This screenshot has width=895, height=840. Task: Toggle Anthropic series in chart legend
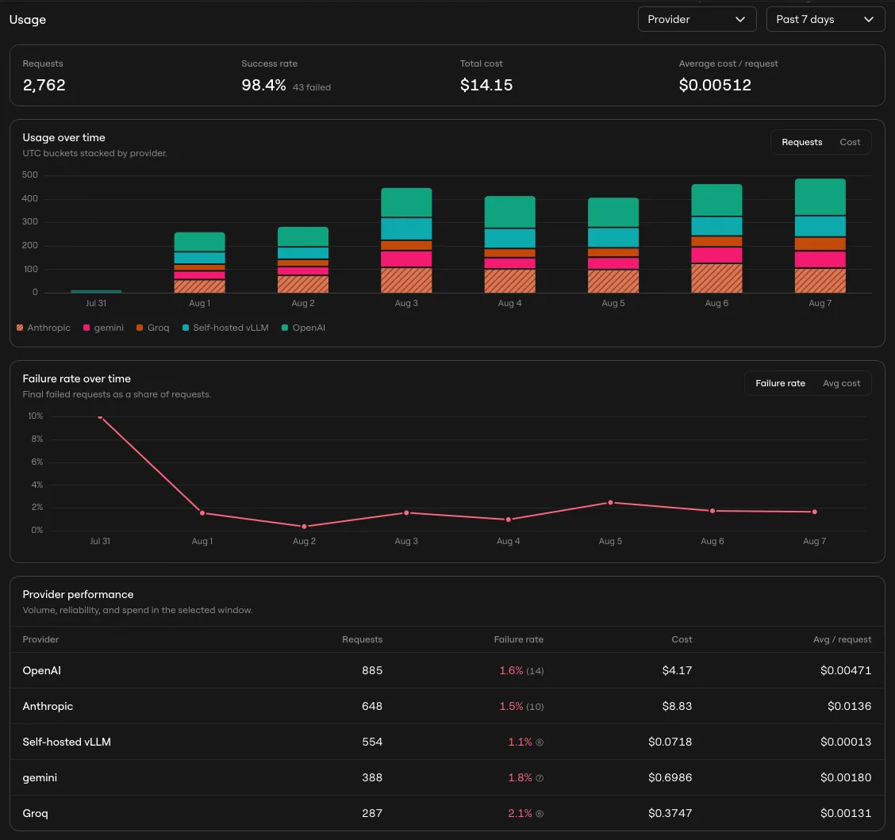pyautogui.click(x=44, y=328)
